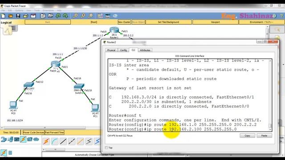Pick the solid black straight-through cable
Image resolution: width=285 pixels, height=160 pixels.
click(x=63, y=141)
